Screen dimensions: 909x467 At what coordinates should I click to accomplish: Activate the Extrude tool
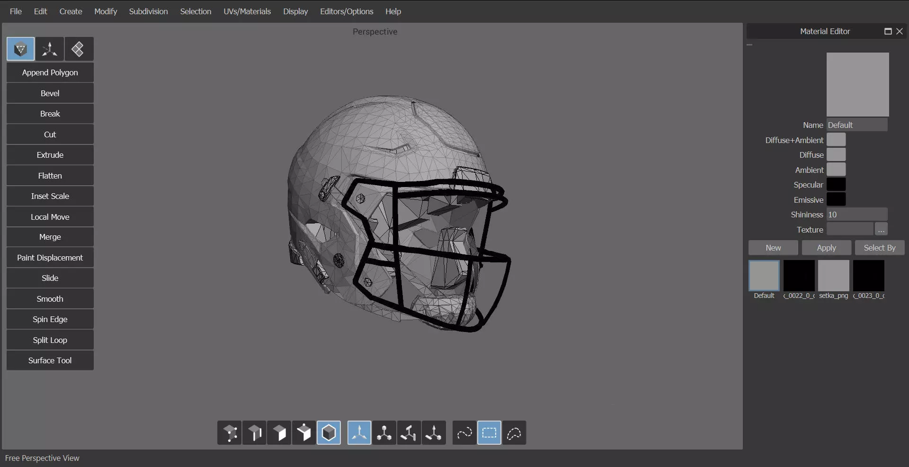point(50,155)
